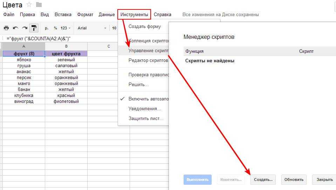The height and width of the screenshot is (190, 336).
Task: Select cell цвет фрукта
Action: coord(66,54)
